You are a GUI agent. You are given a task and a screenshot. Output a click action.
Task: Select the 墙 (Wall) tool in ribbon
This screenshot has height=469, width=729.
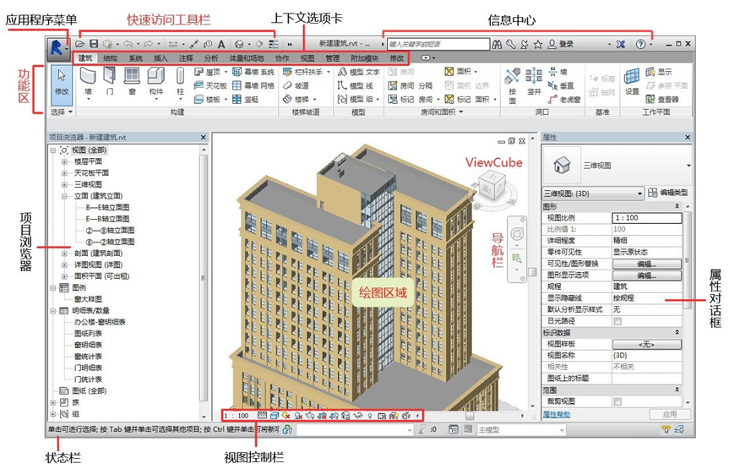[x=88, y=82]
